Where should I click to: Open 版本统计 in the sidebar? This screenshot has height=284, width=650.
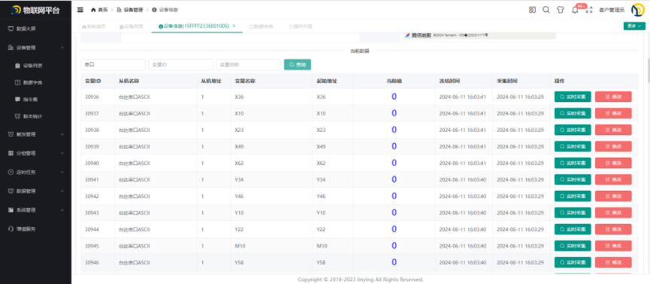click(29, 116)
